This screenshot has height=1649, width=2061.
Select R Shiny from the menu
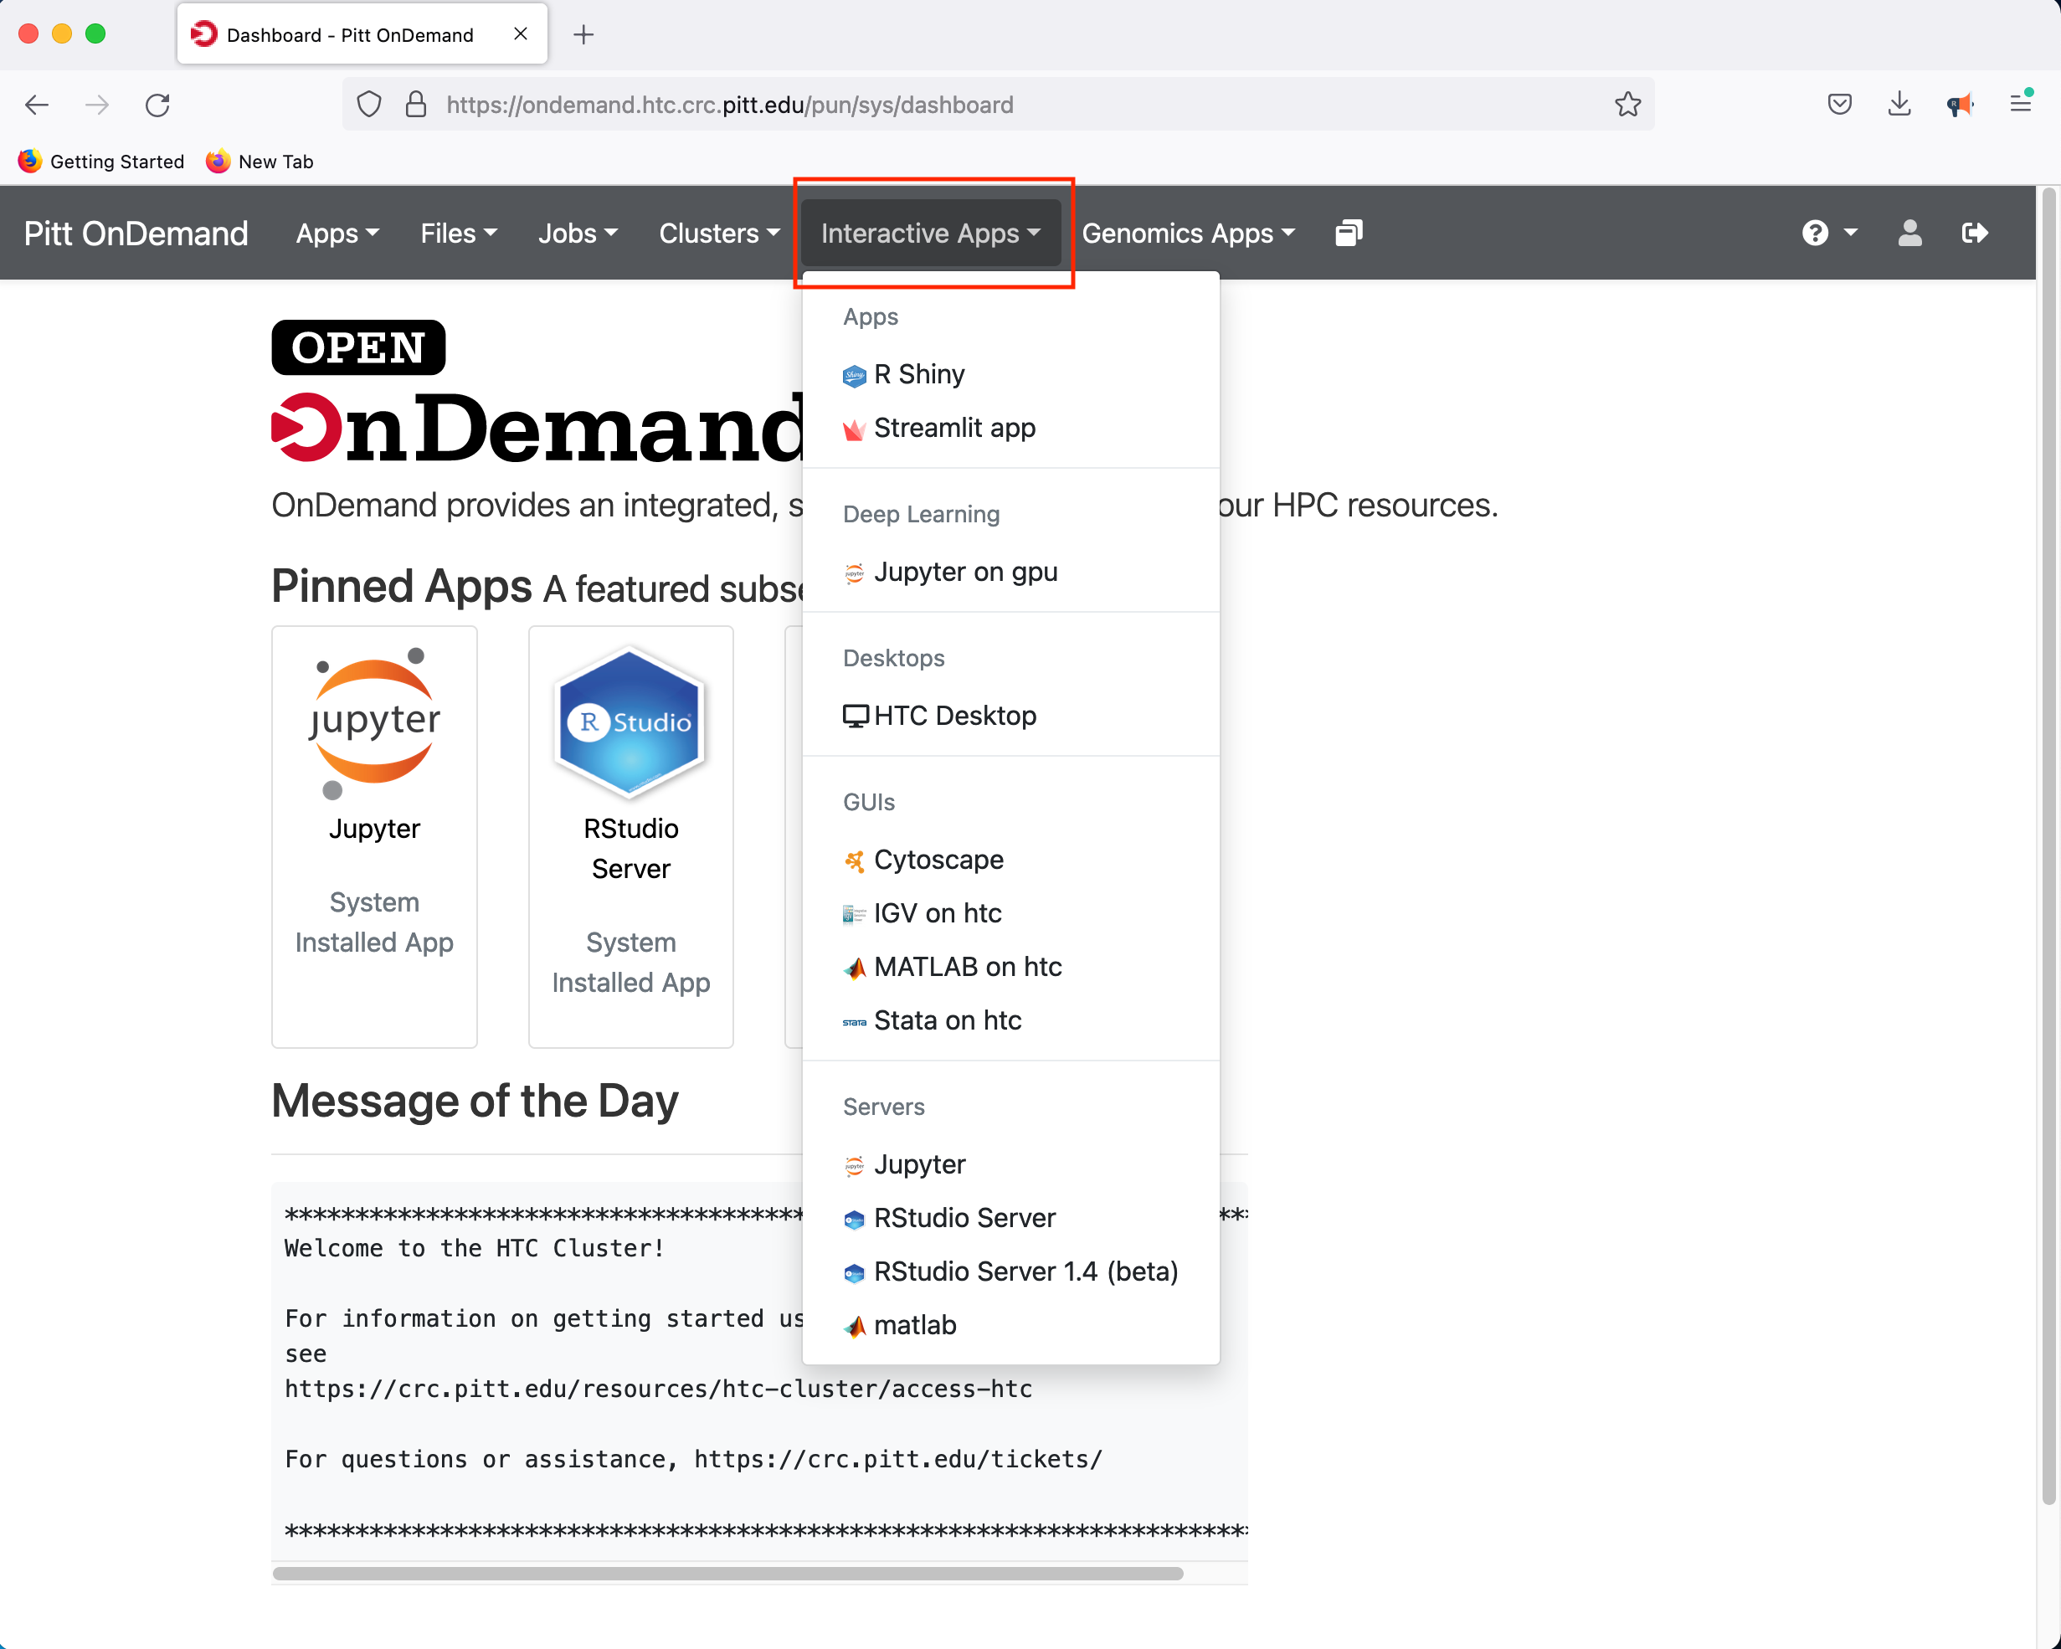[x=1010, y=375]
